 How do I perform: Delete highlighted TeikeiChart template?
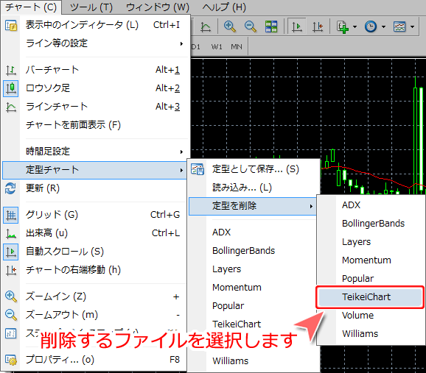tap(370, 297)
